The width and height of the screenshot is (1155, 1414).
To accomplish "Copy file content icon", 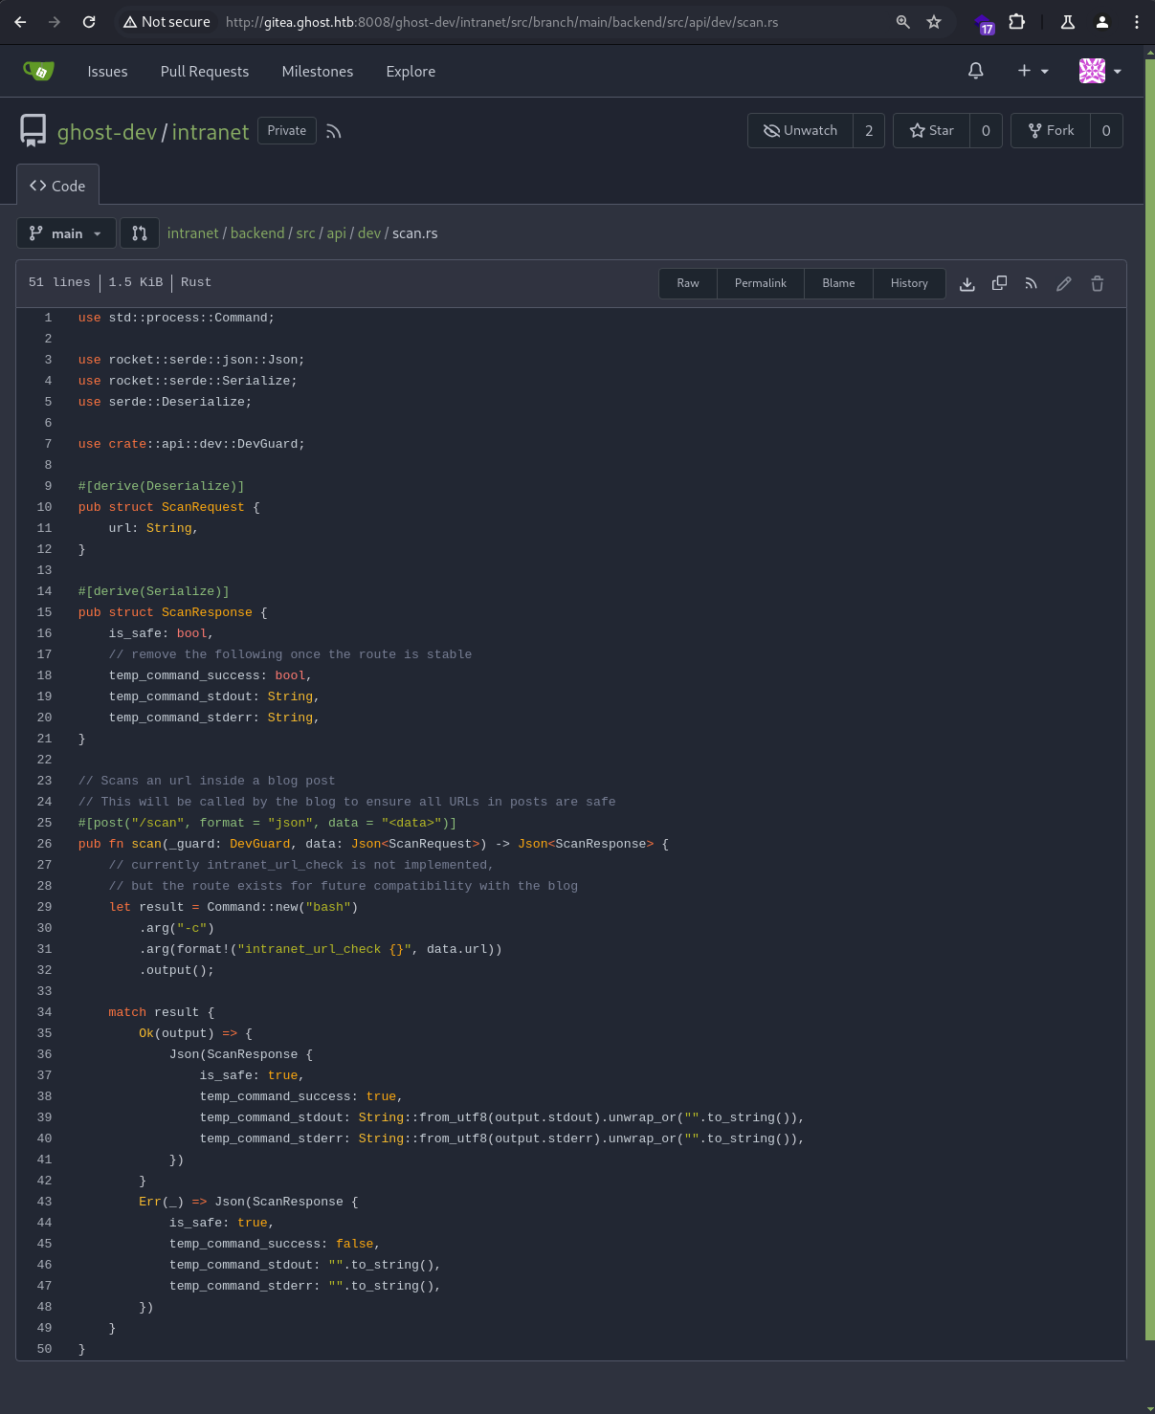I will click(x=999, y=283).
